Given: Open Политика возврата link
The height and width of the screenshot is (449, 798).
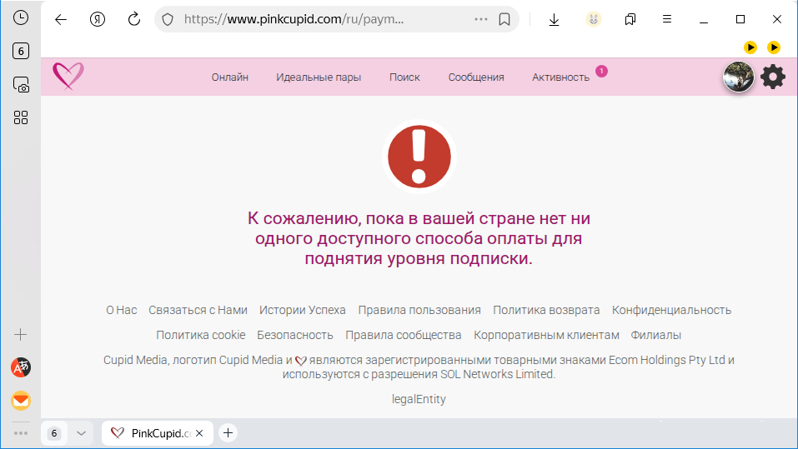Looking at the screenshot, I should pyautogui.click(x=546, y=310).
